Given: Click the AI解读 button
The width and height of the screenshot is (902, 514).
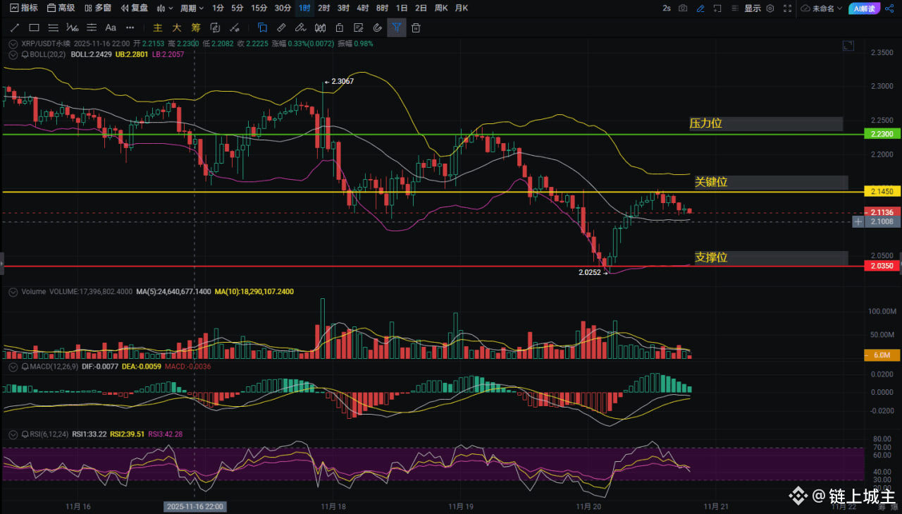Looking at the screenshot, I should 864,8.
